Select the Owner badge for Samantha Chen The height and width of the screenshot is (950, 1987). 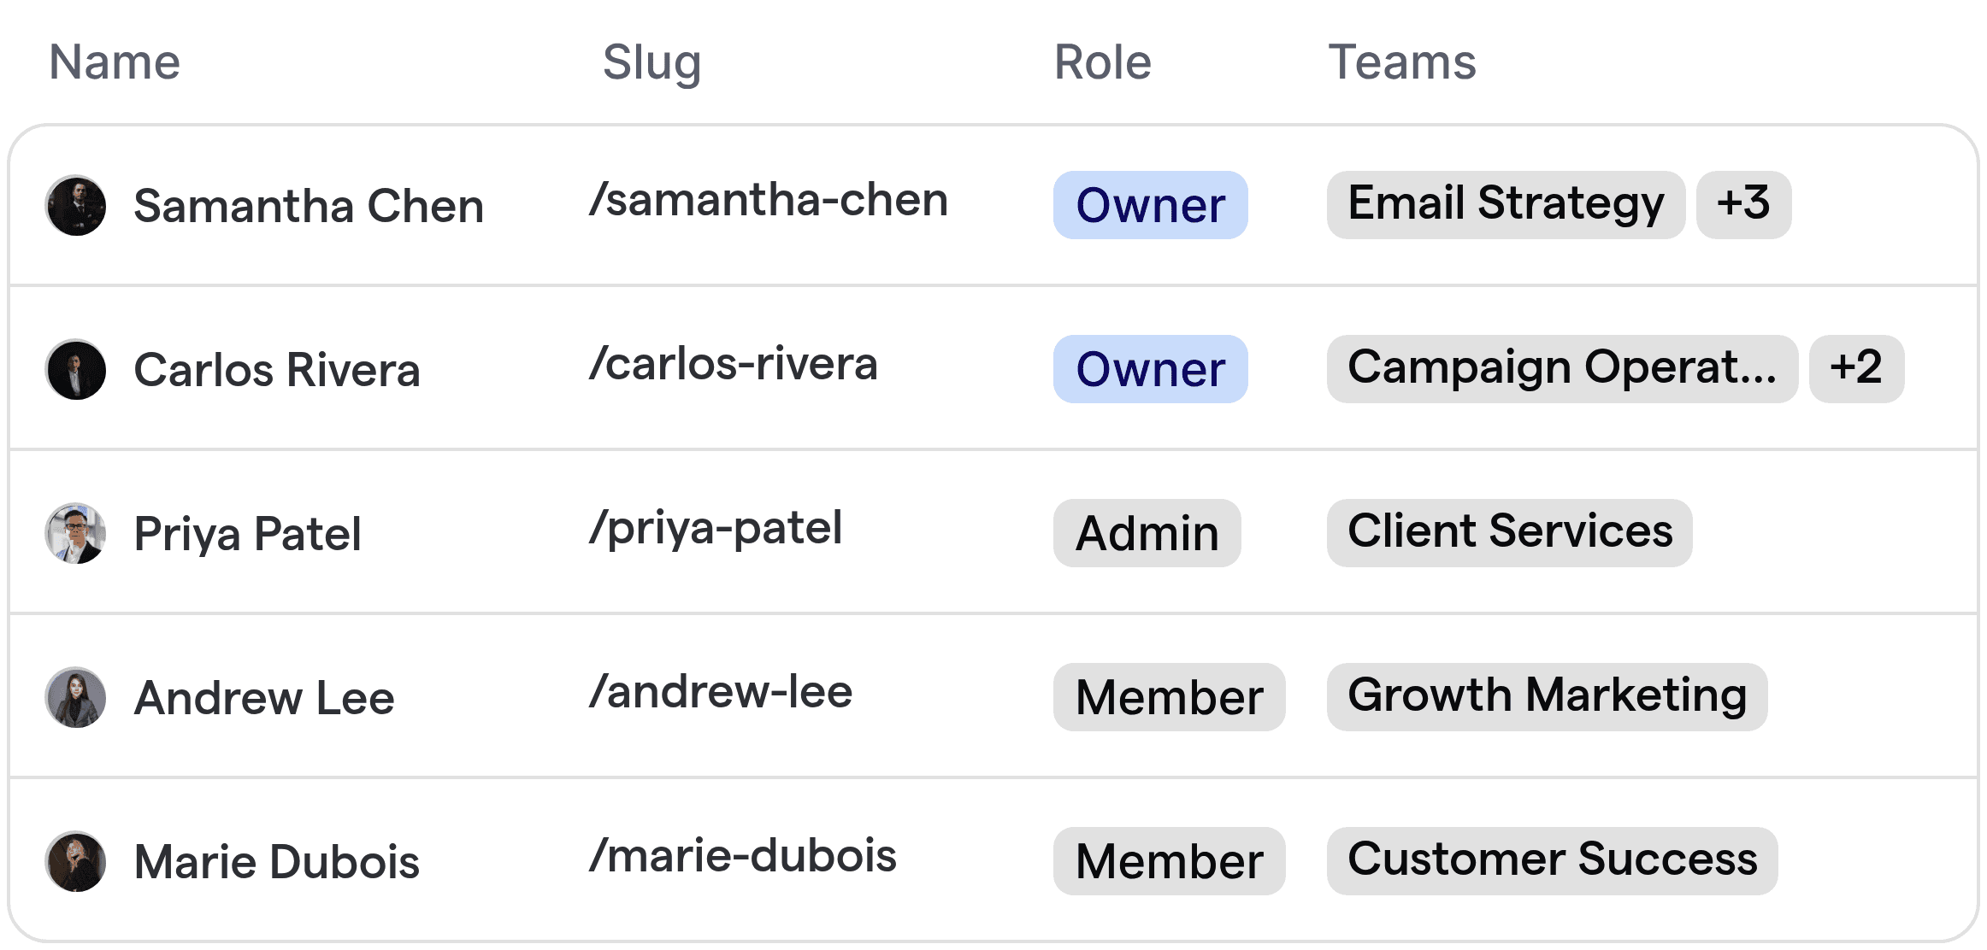coord(1150,205)
